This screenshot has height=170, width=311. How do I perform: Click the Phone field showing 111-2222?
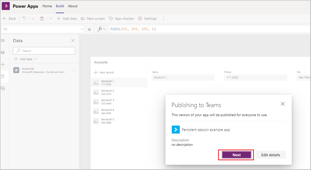pos(255,77)
